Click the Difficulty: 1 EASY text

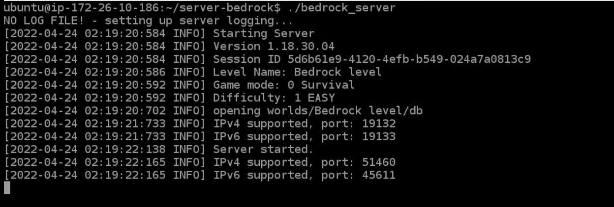[274, 98]
